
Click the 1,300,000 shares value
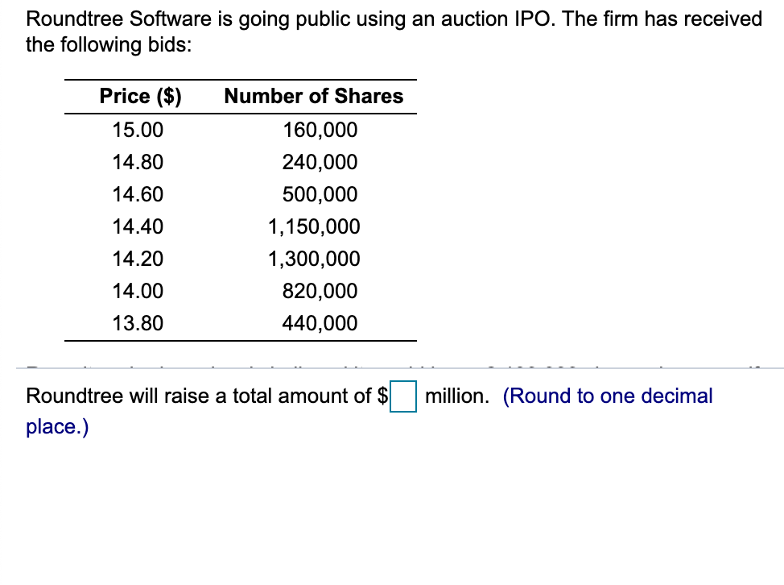[313, 259]
